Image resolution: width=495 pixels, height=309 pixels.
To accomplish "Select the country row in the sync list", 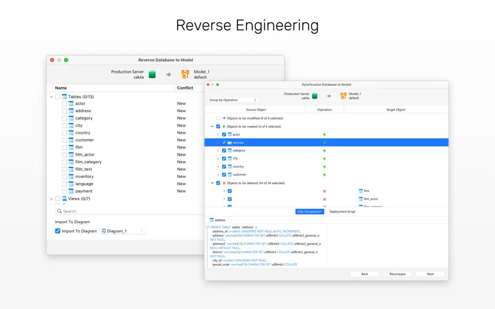I will [x=326, y=166].
